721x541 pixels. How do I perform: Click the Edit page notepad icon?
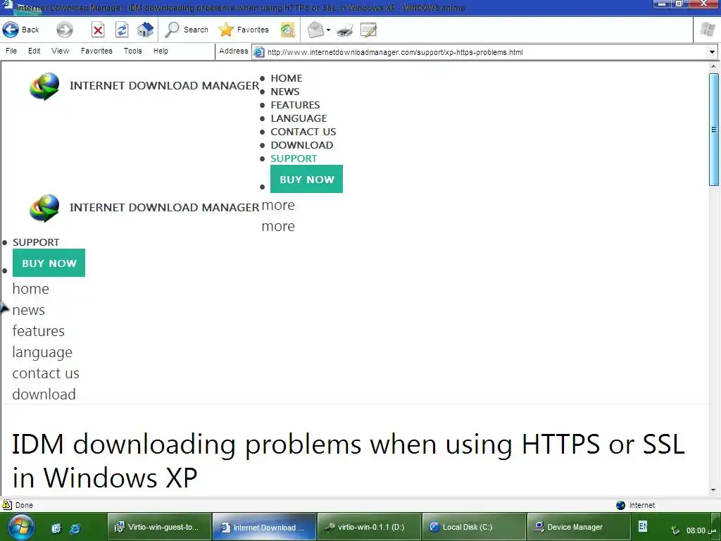[x=369, y=30]
